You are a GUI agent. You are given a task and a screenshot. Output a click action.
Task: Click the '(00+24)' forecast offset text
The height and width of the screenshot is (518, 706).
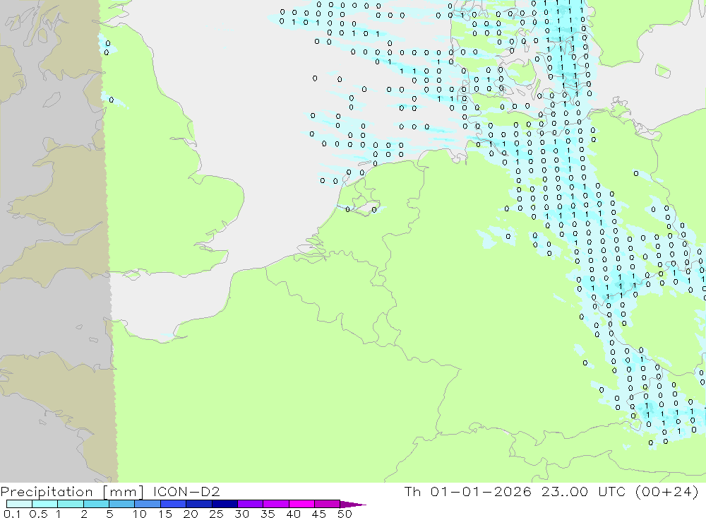click(x=667, y=492)
